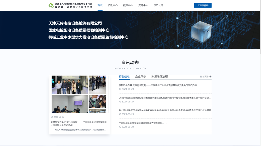Switch to the 企业动态 tab
The height and width of the screenshot is (146, 261).
pyautogui.click(x=140, y=76)
